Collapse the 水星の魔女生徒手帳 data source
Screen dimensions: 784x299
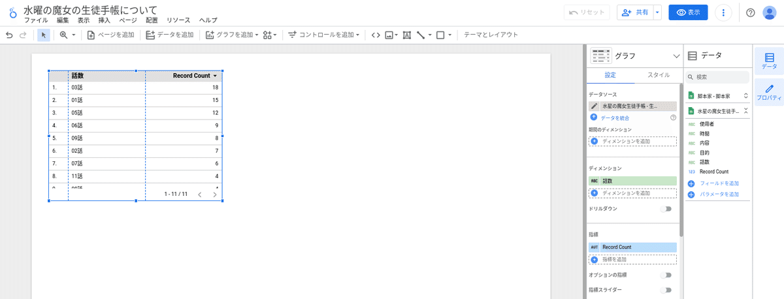[x=745, y=112]
